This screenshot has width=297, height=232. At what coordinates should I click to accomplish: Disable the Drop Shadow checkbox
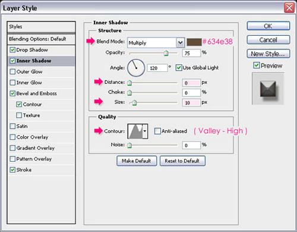(12, 50)
